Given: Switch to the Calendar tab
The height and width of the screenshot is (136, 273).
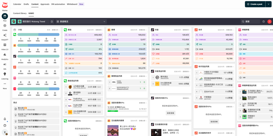Looking at the screenshot, I should (17, 4).
